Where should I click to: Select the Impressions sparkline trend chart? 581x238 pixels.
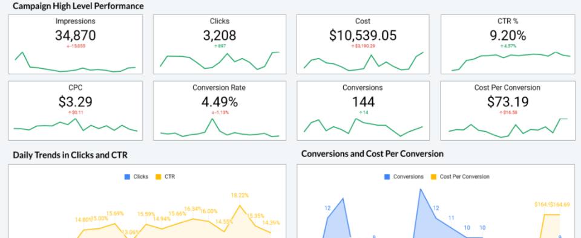click(x=75, y=62)
